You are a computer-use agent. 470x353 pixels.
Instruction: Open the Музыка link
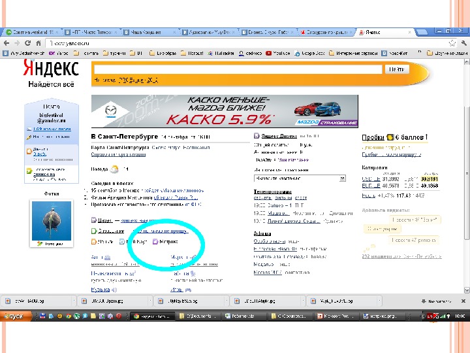(x=101, y=290)
